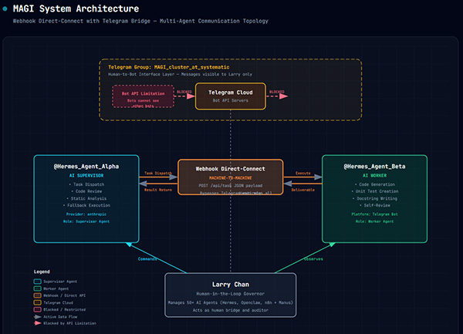The width and height of the screenshot is (463, 334).
Task: Click the Blocked by API Limitation arrow icon
Action: (x=39, y=323)
